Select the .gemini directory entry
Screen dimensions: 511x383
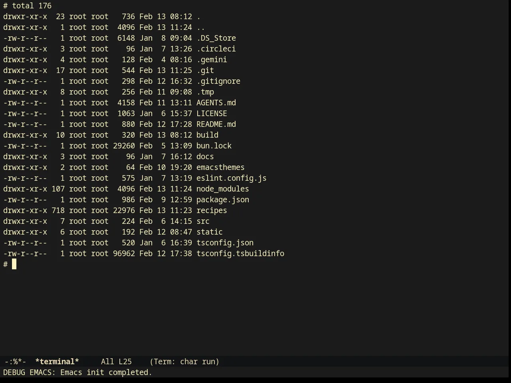212,59
